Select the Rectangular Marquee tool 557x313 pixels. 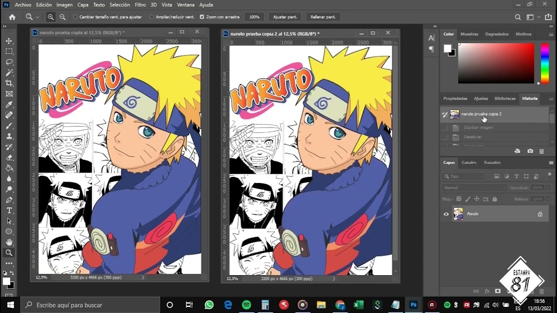point(9,51)
